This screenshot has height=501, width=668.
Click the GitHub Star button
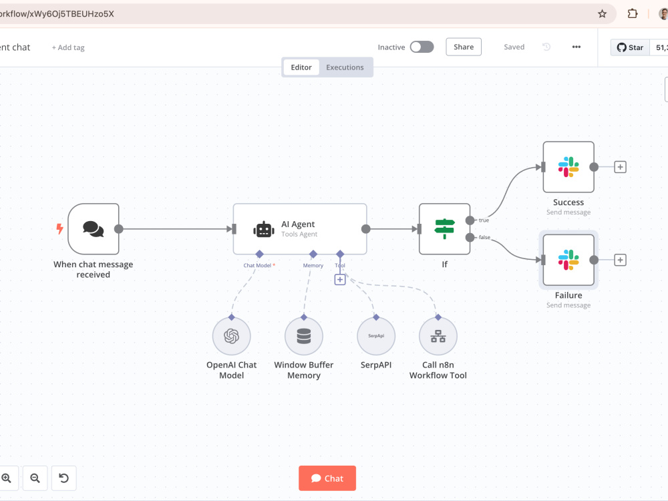pos(631,47)
